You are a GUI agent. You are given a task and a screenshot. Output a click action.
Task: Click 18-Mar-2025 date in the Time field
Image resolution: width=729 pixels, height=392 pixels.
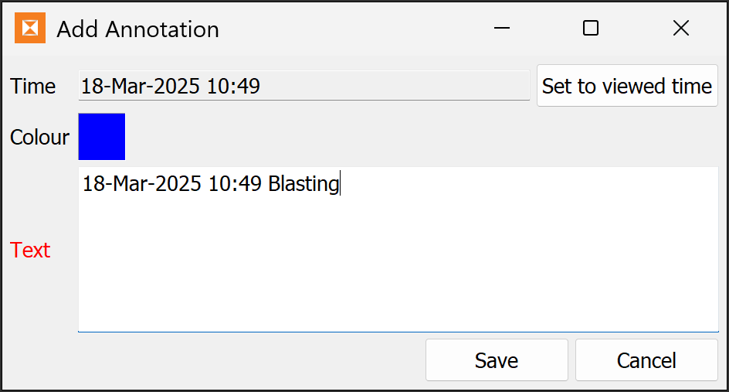pyautogui.click(x=141, y=86)
